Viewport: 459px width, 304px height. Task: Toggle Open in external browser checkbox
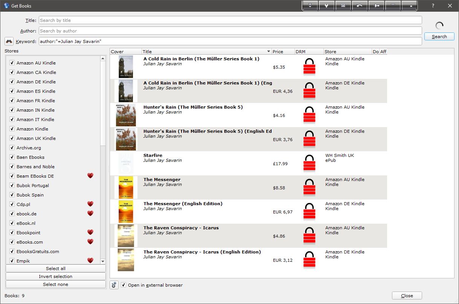pos(124,285)
